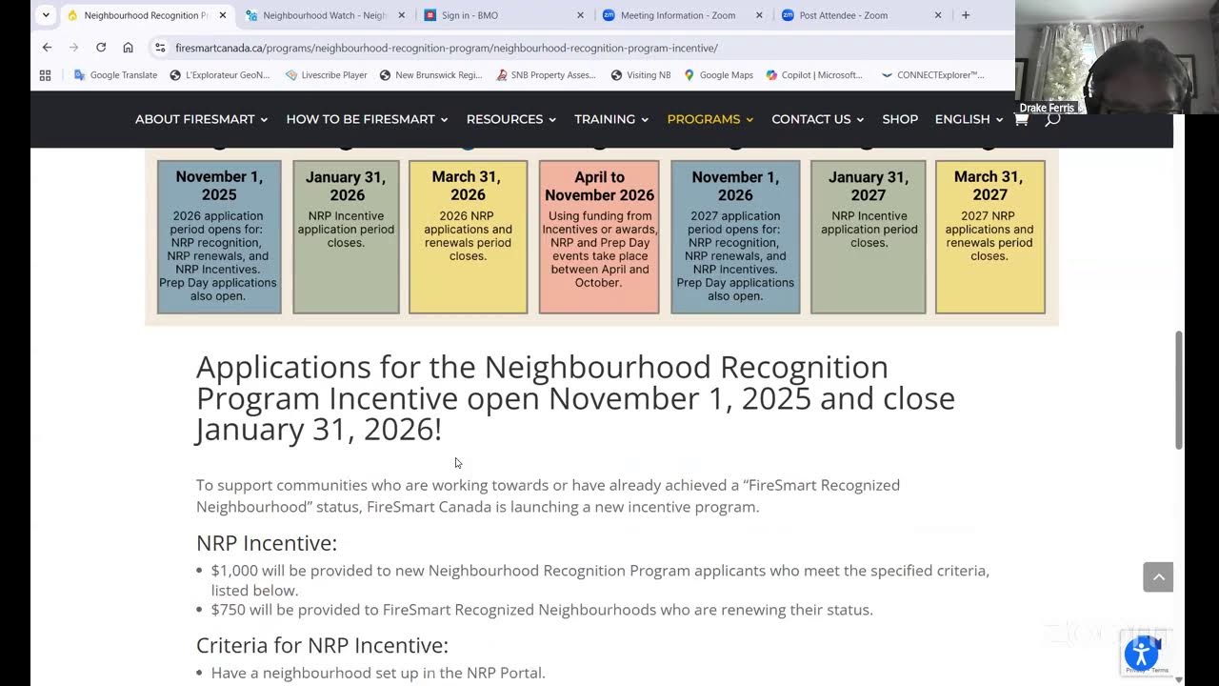The height and width of the screenshot is (686, 1219).
Task: Click the January 31, 2027 timeline card
Action: 868,236
